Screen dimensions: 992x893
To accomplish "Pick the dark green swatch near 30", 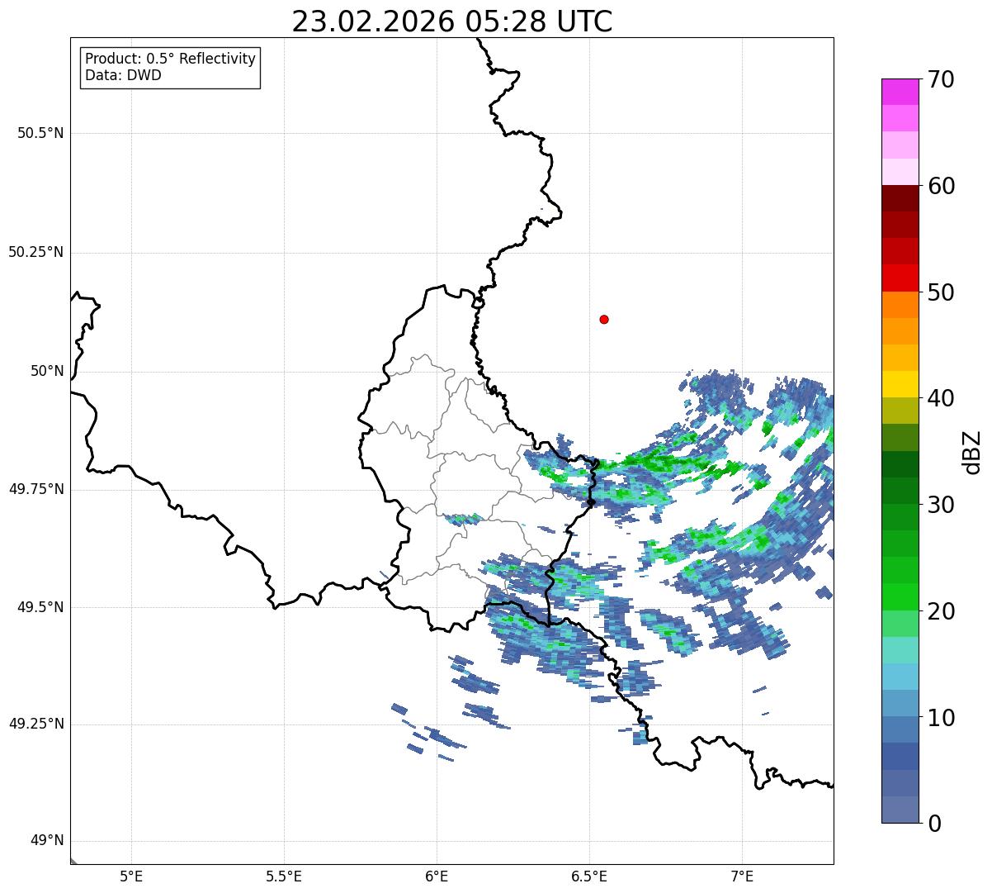I will 900,491.
